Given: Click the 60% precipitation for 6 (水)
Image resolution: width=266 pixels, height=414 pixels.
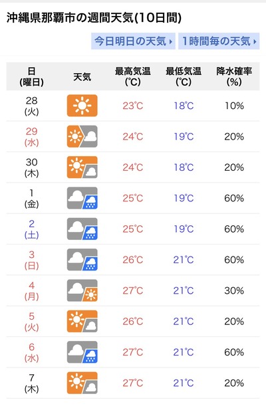Looking at the screenshot, I should (234, 352).
